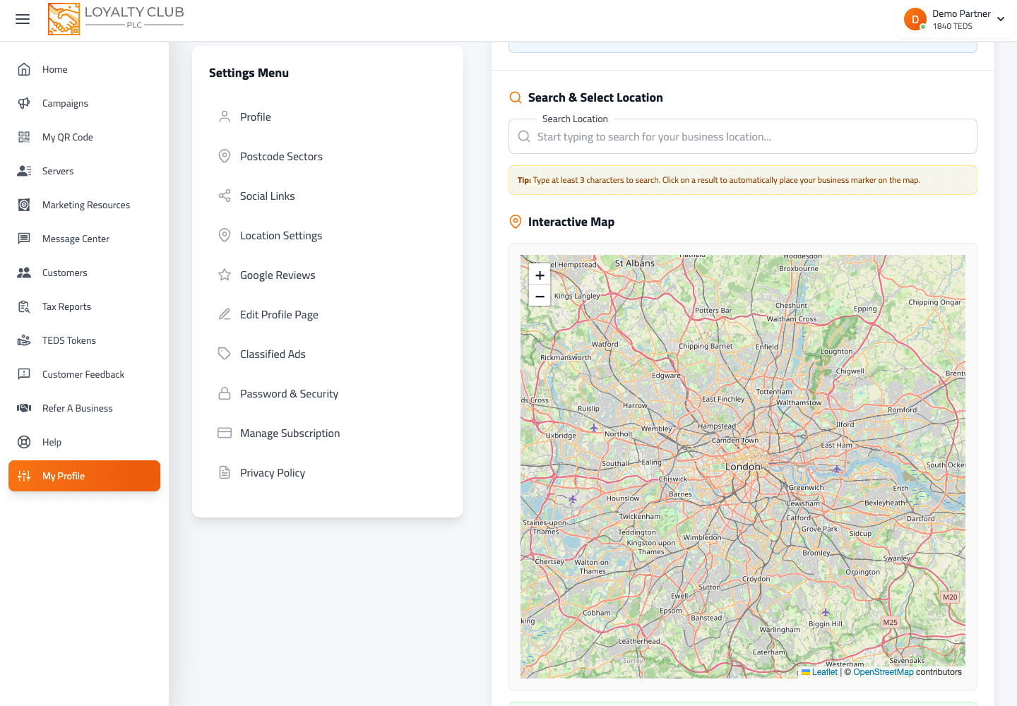Open Customer Feedback
The width and height of the screenshot is (1017, 706).
pyautogui.click(x=84, y=374)
